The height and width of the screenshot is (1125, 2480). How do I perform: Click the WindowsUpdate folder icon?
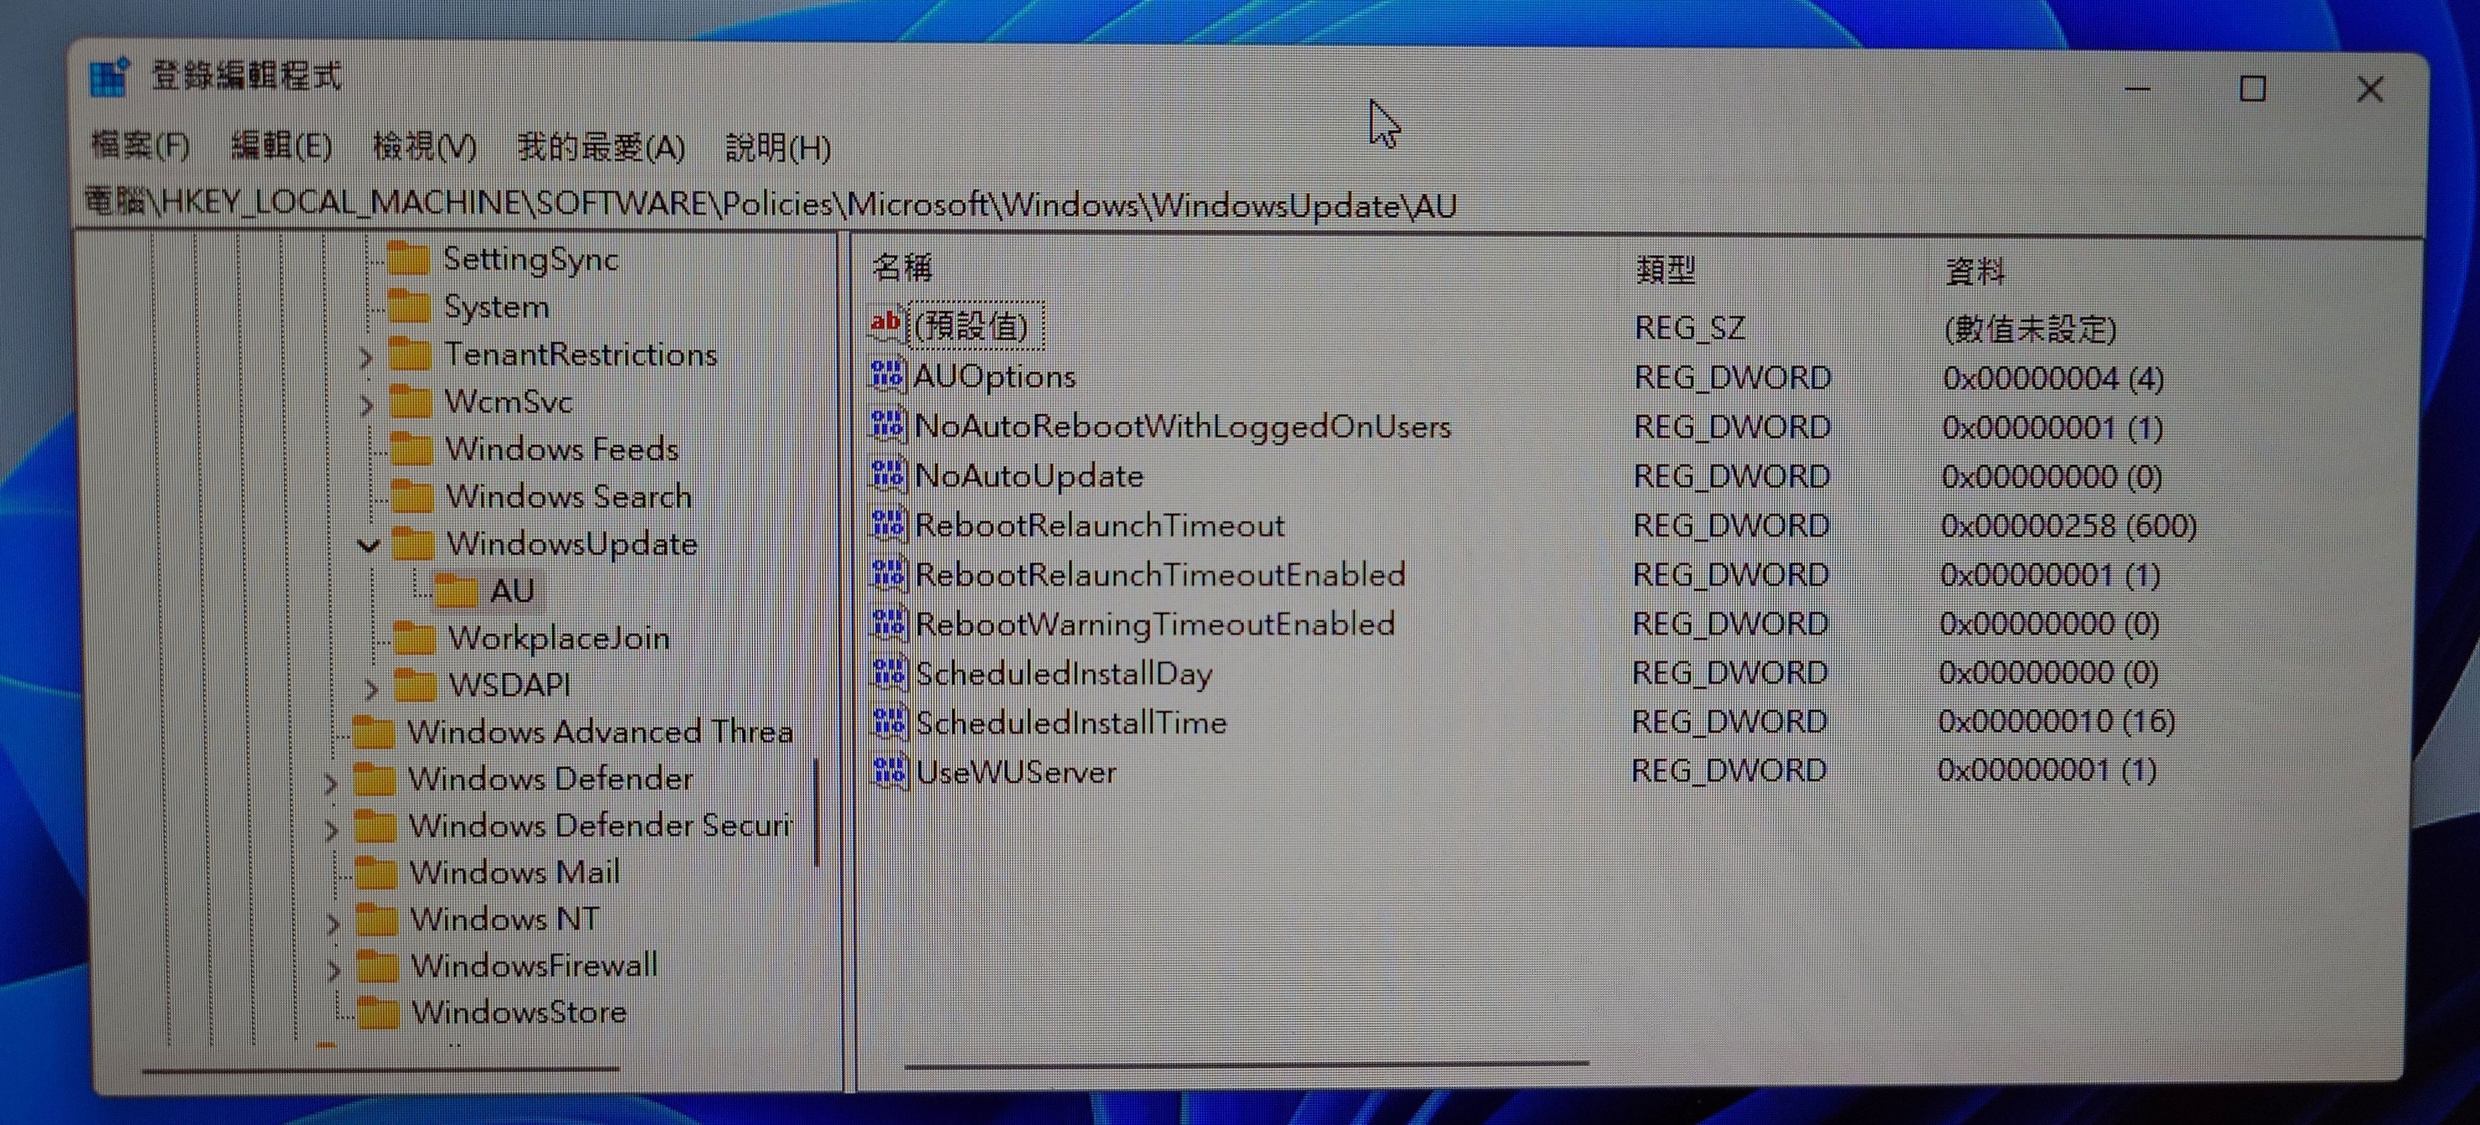414,544
